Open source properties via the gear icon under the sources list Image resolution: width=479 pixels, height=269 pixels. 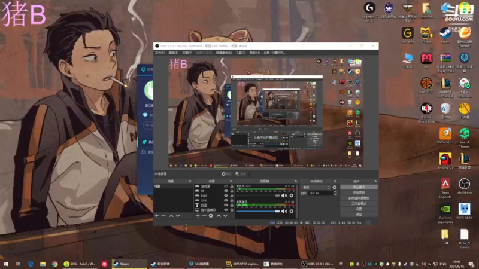click(211, 216)
